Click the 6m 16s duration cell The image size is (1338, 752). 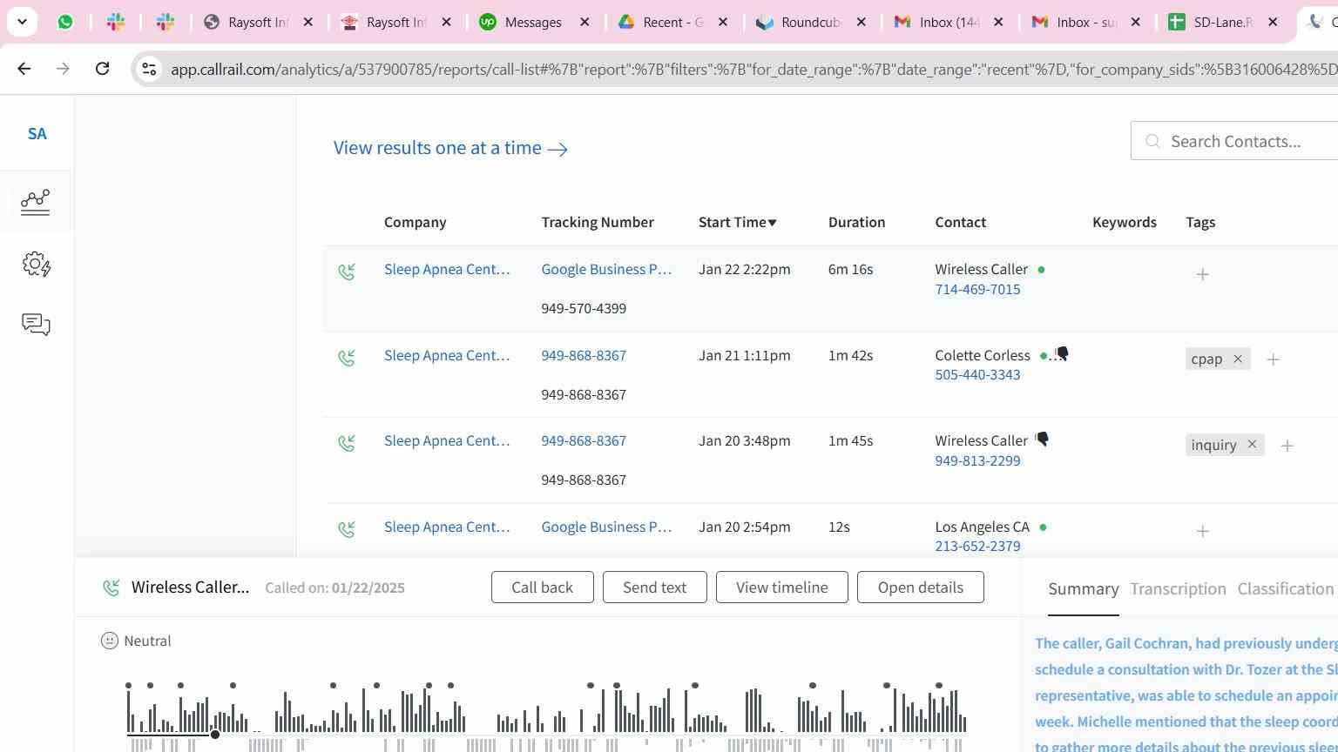(x=850, y=269)
